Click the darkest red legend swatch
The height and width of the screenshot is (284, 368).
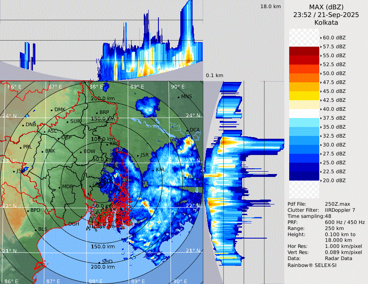coord(304,51)
